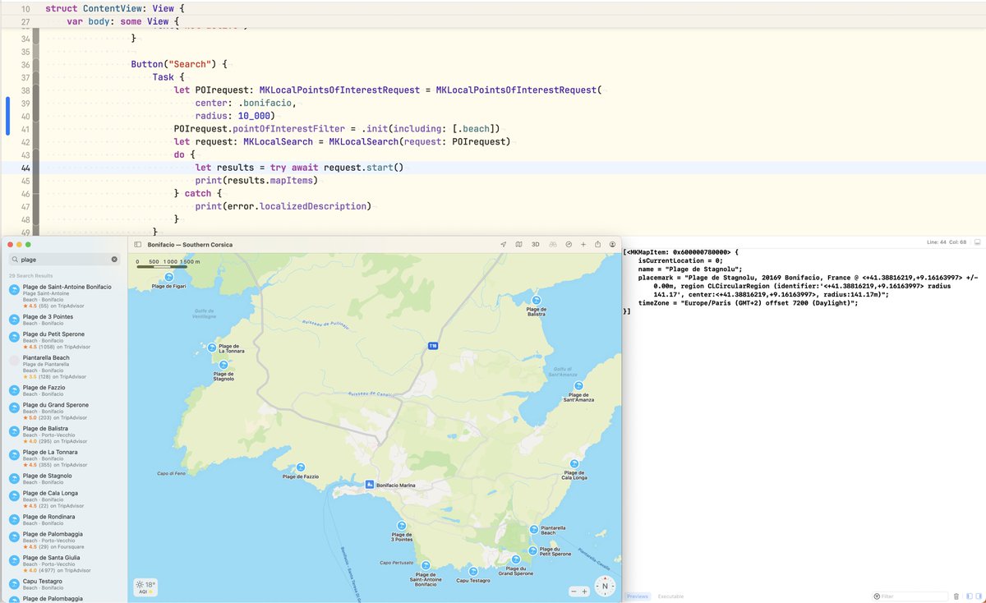Open the console filter options menu
986x603 pixels.
(x=877, y=596)
